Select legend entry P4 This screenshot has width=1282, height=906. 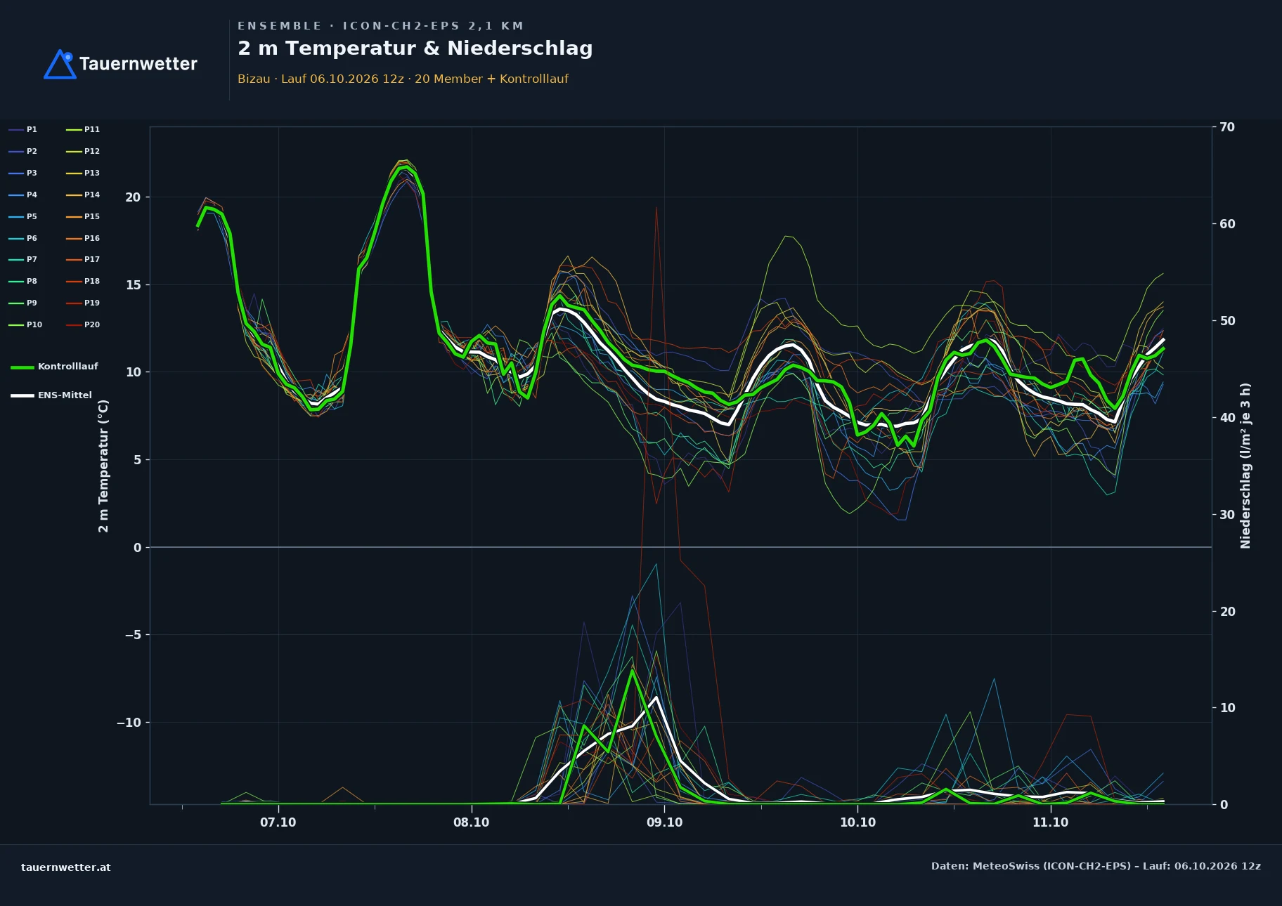(23, 195)
